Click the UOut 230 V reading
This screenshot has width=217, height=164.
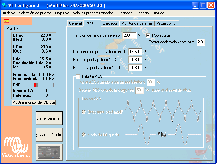click(32, 47)
